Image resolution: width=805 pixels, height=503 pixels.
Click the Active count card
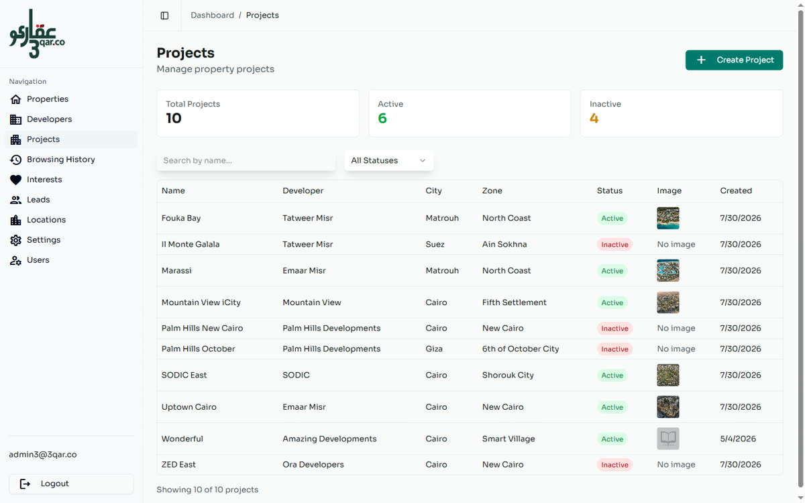coord(470,113)
